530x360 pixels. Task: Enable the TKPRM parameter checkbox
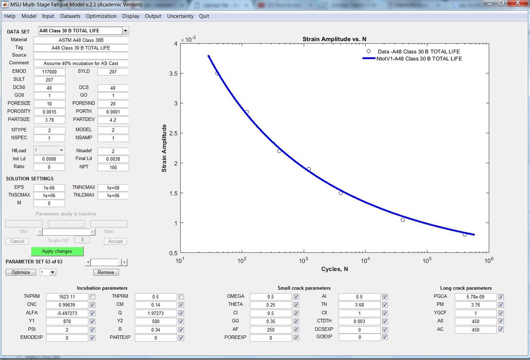(92, 296)
